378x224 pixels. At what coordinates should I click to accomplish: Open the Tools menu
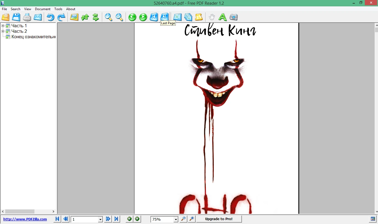[x=58, y=9]
